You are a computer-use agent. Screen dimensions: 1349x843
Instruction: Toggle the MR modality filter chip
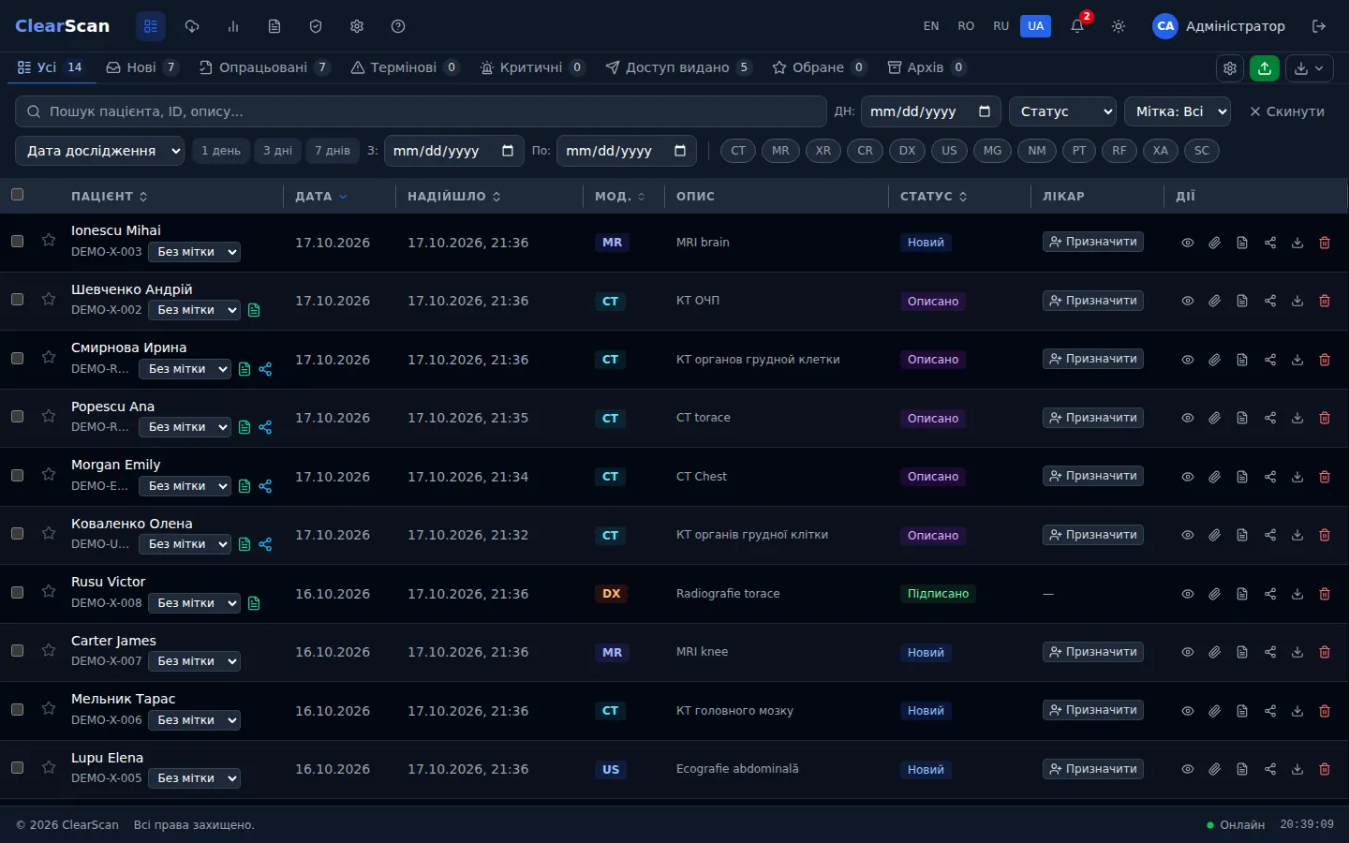[780, 151]
